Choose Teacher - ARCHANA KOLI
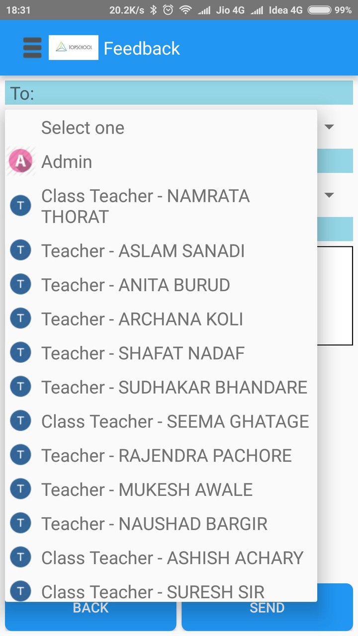The image size is (358, 636). pyautogui.click(x=142, y=319)
